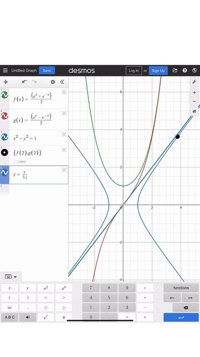Toggle the keyboard show/hide dropdown

coord(11,277)
